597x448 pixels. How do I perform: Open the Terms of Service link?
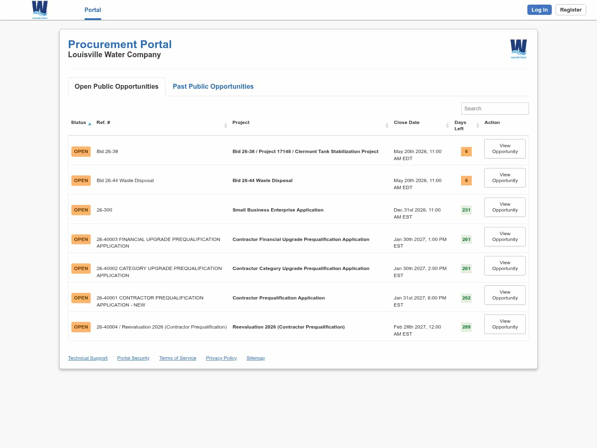click(x=177, y=358)
